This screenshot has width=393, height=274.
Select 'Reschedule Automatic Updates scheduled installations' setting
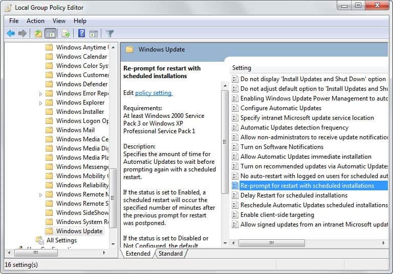(x=314, y=205)
